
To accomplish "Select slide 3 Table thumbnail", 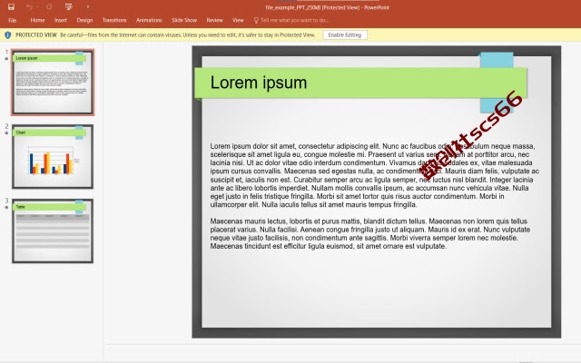I will [53, 231].
